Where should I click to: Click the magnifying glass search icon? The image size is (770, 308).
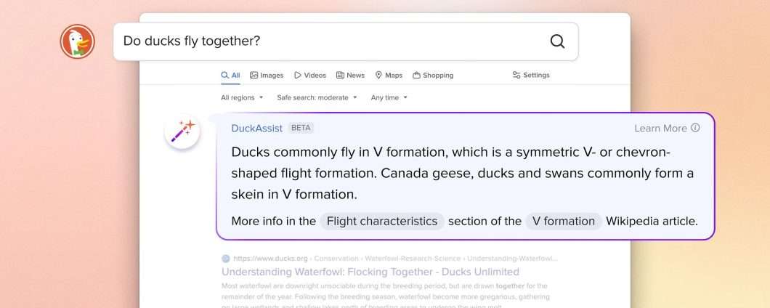click(x=557, y=41)
